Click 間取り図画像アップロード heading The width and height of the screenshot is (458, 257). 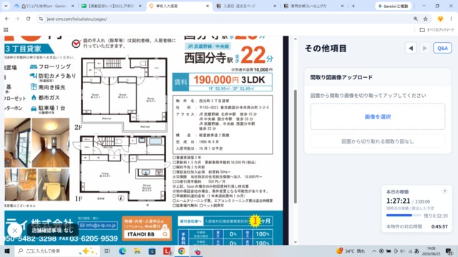[x=341, y=77]
